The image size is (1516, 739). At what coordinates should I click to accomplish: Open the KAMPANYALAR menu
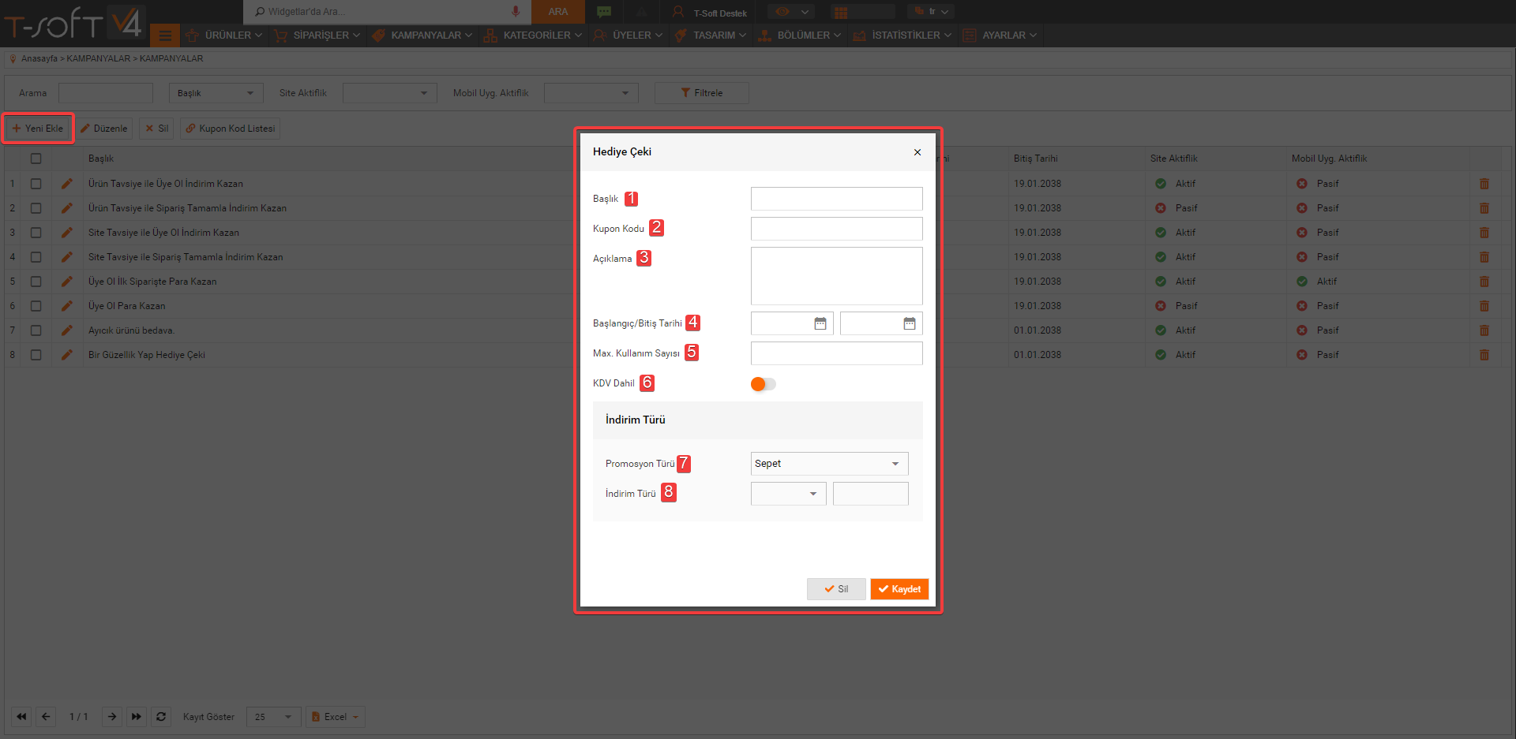coord(422,35)
